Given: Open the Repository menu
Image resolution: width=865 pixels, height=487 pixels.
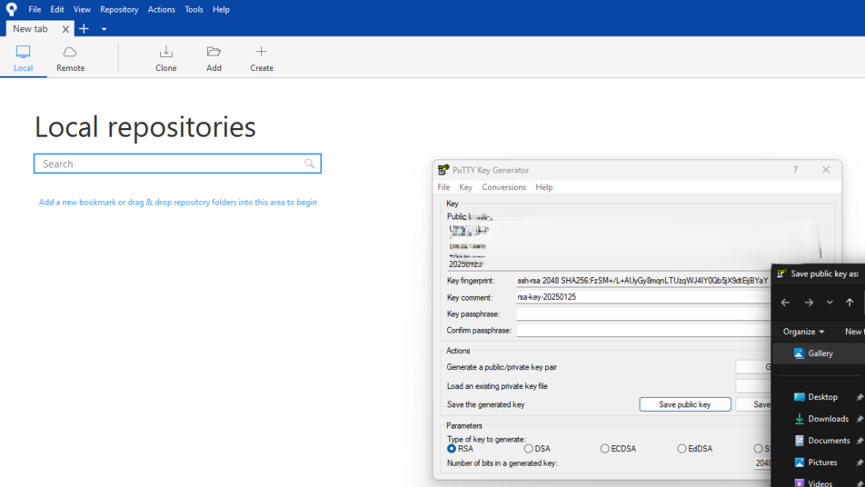Looking at the screenshot, I should click(119, 9).
